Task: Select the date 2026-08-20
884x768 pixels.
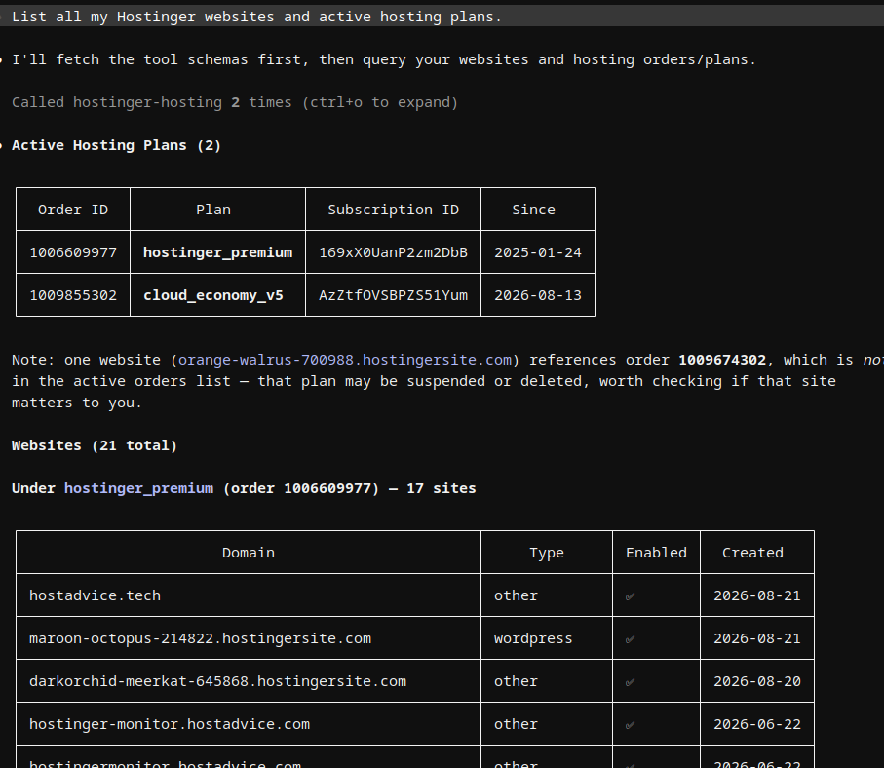Action: click(757, 681)
